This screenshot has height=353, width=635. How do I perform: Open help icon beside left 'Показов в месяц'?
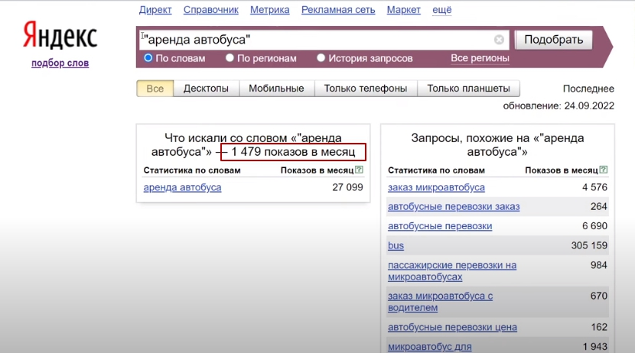359,170
